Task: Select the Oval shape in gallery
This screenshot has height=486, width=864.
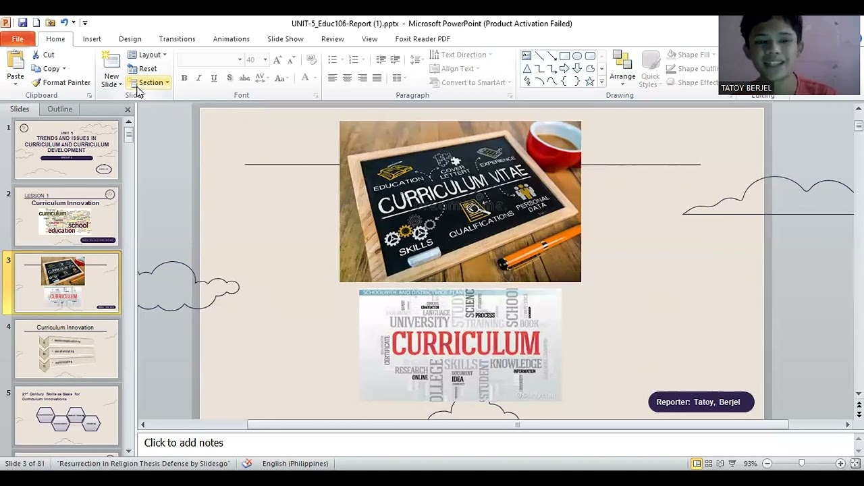Action: pos(577,55)
